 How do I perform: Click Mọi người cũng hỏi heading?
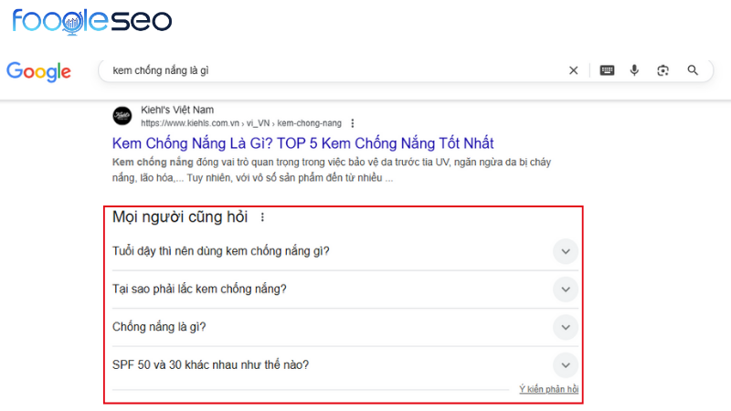[x=180, y=217]
